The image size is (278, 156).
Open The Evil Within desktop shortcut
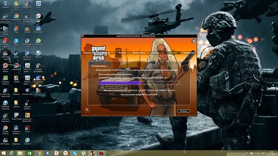click(x=5, y=68)
